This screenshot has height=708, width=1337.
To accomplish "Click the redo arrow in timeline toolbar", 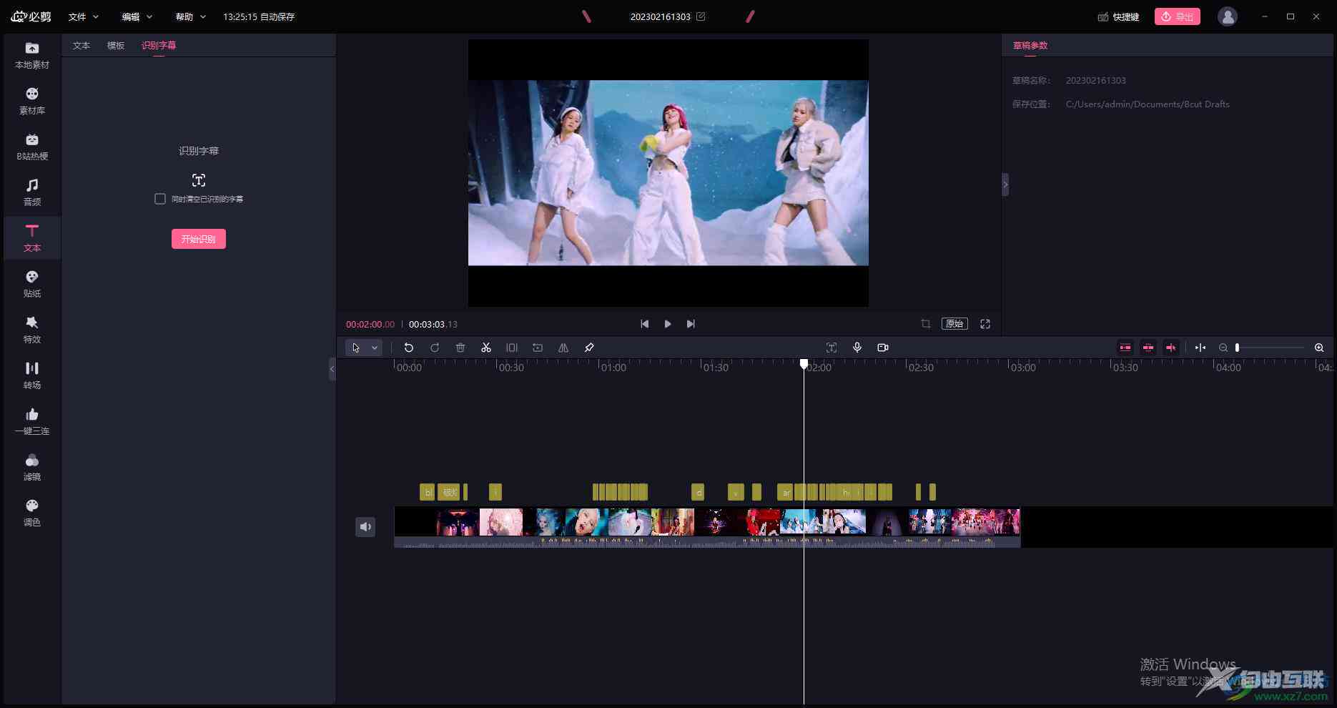I will [x=435, y=348].
